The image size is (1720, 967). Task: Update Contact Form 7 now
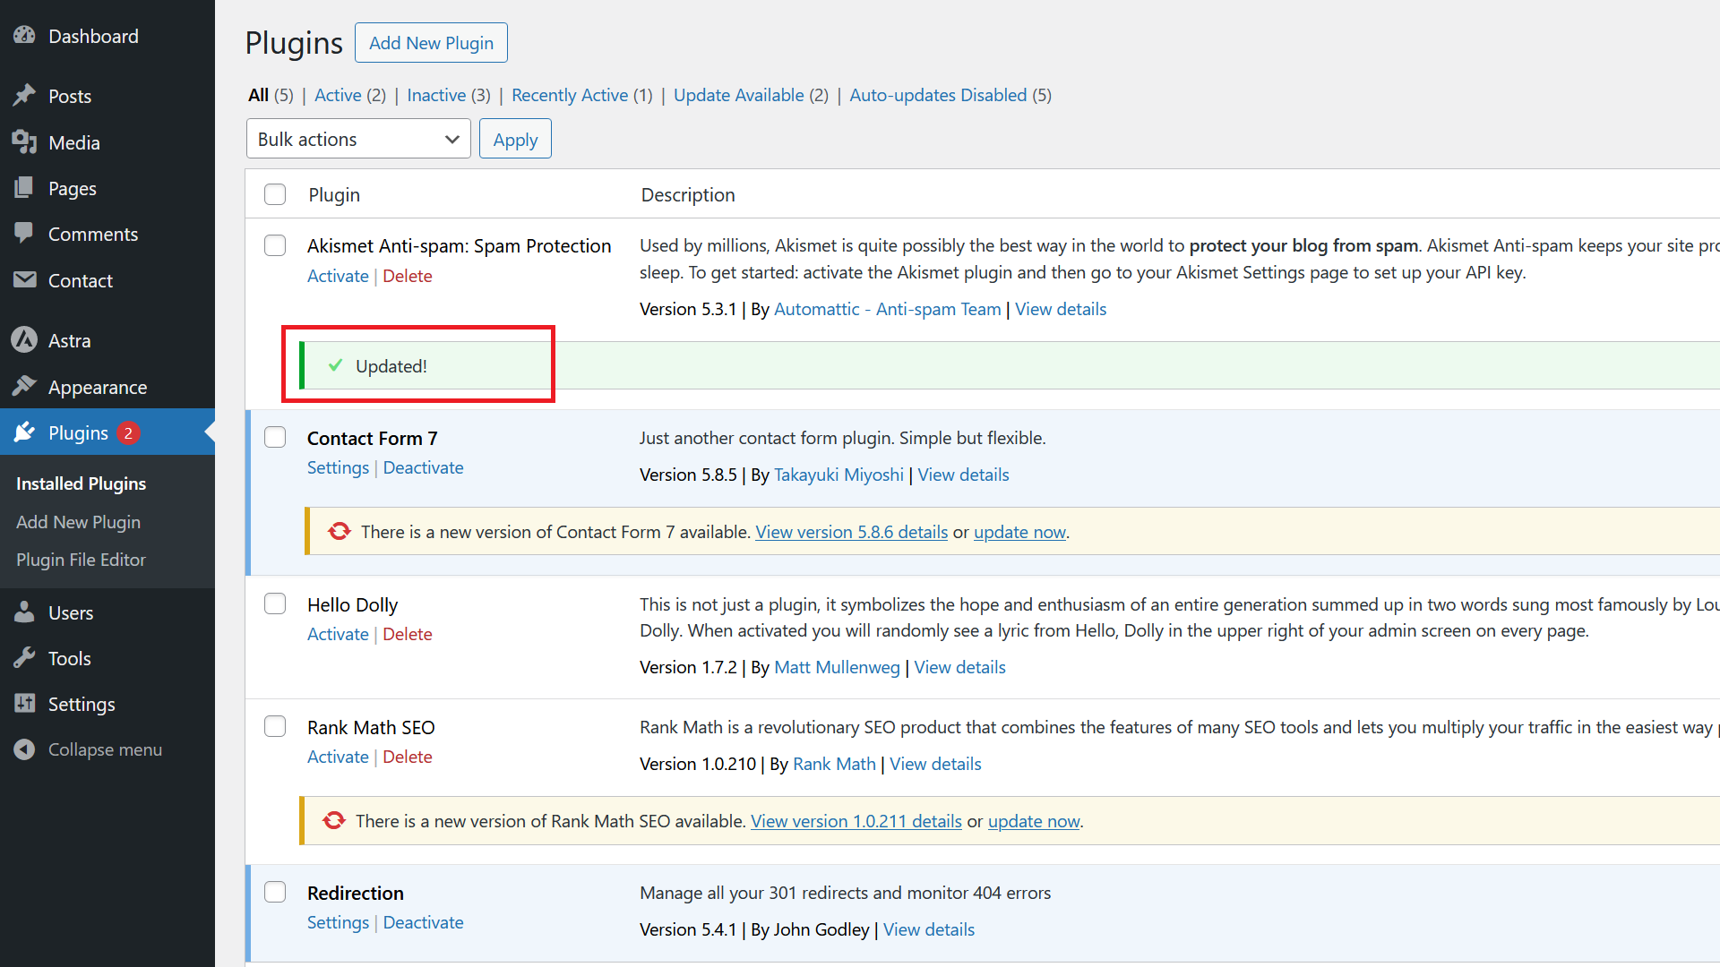pyautogui.click(x=1019, y=532)
